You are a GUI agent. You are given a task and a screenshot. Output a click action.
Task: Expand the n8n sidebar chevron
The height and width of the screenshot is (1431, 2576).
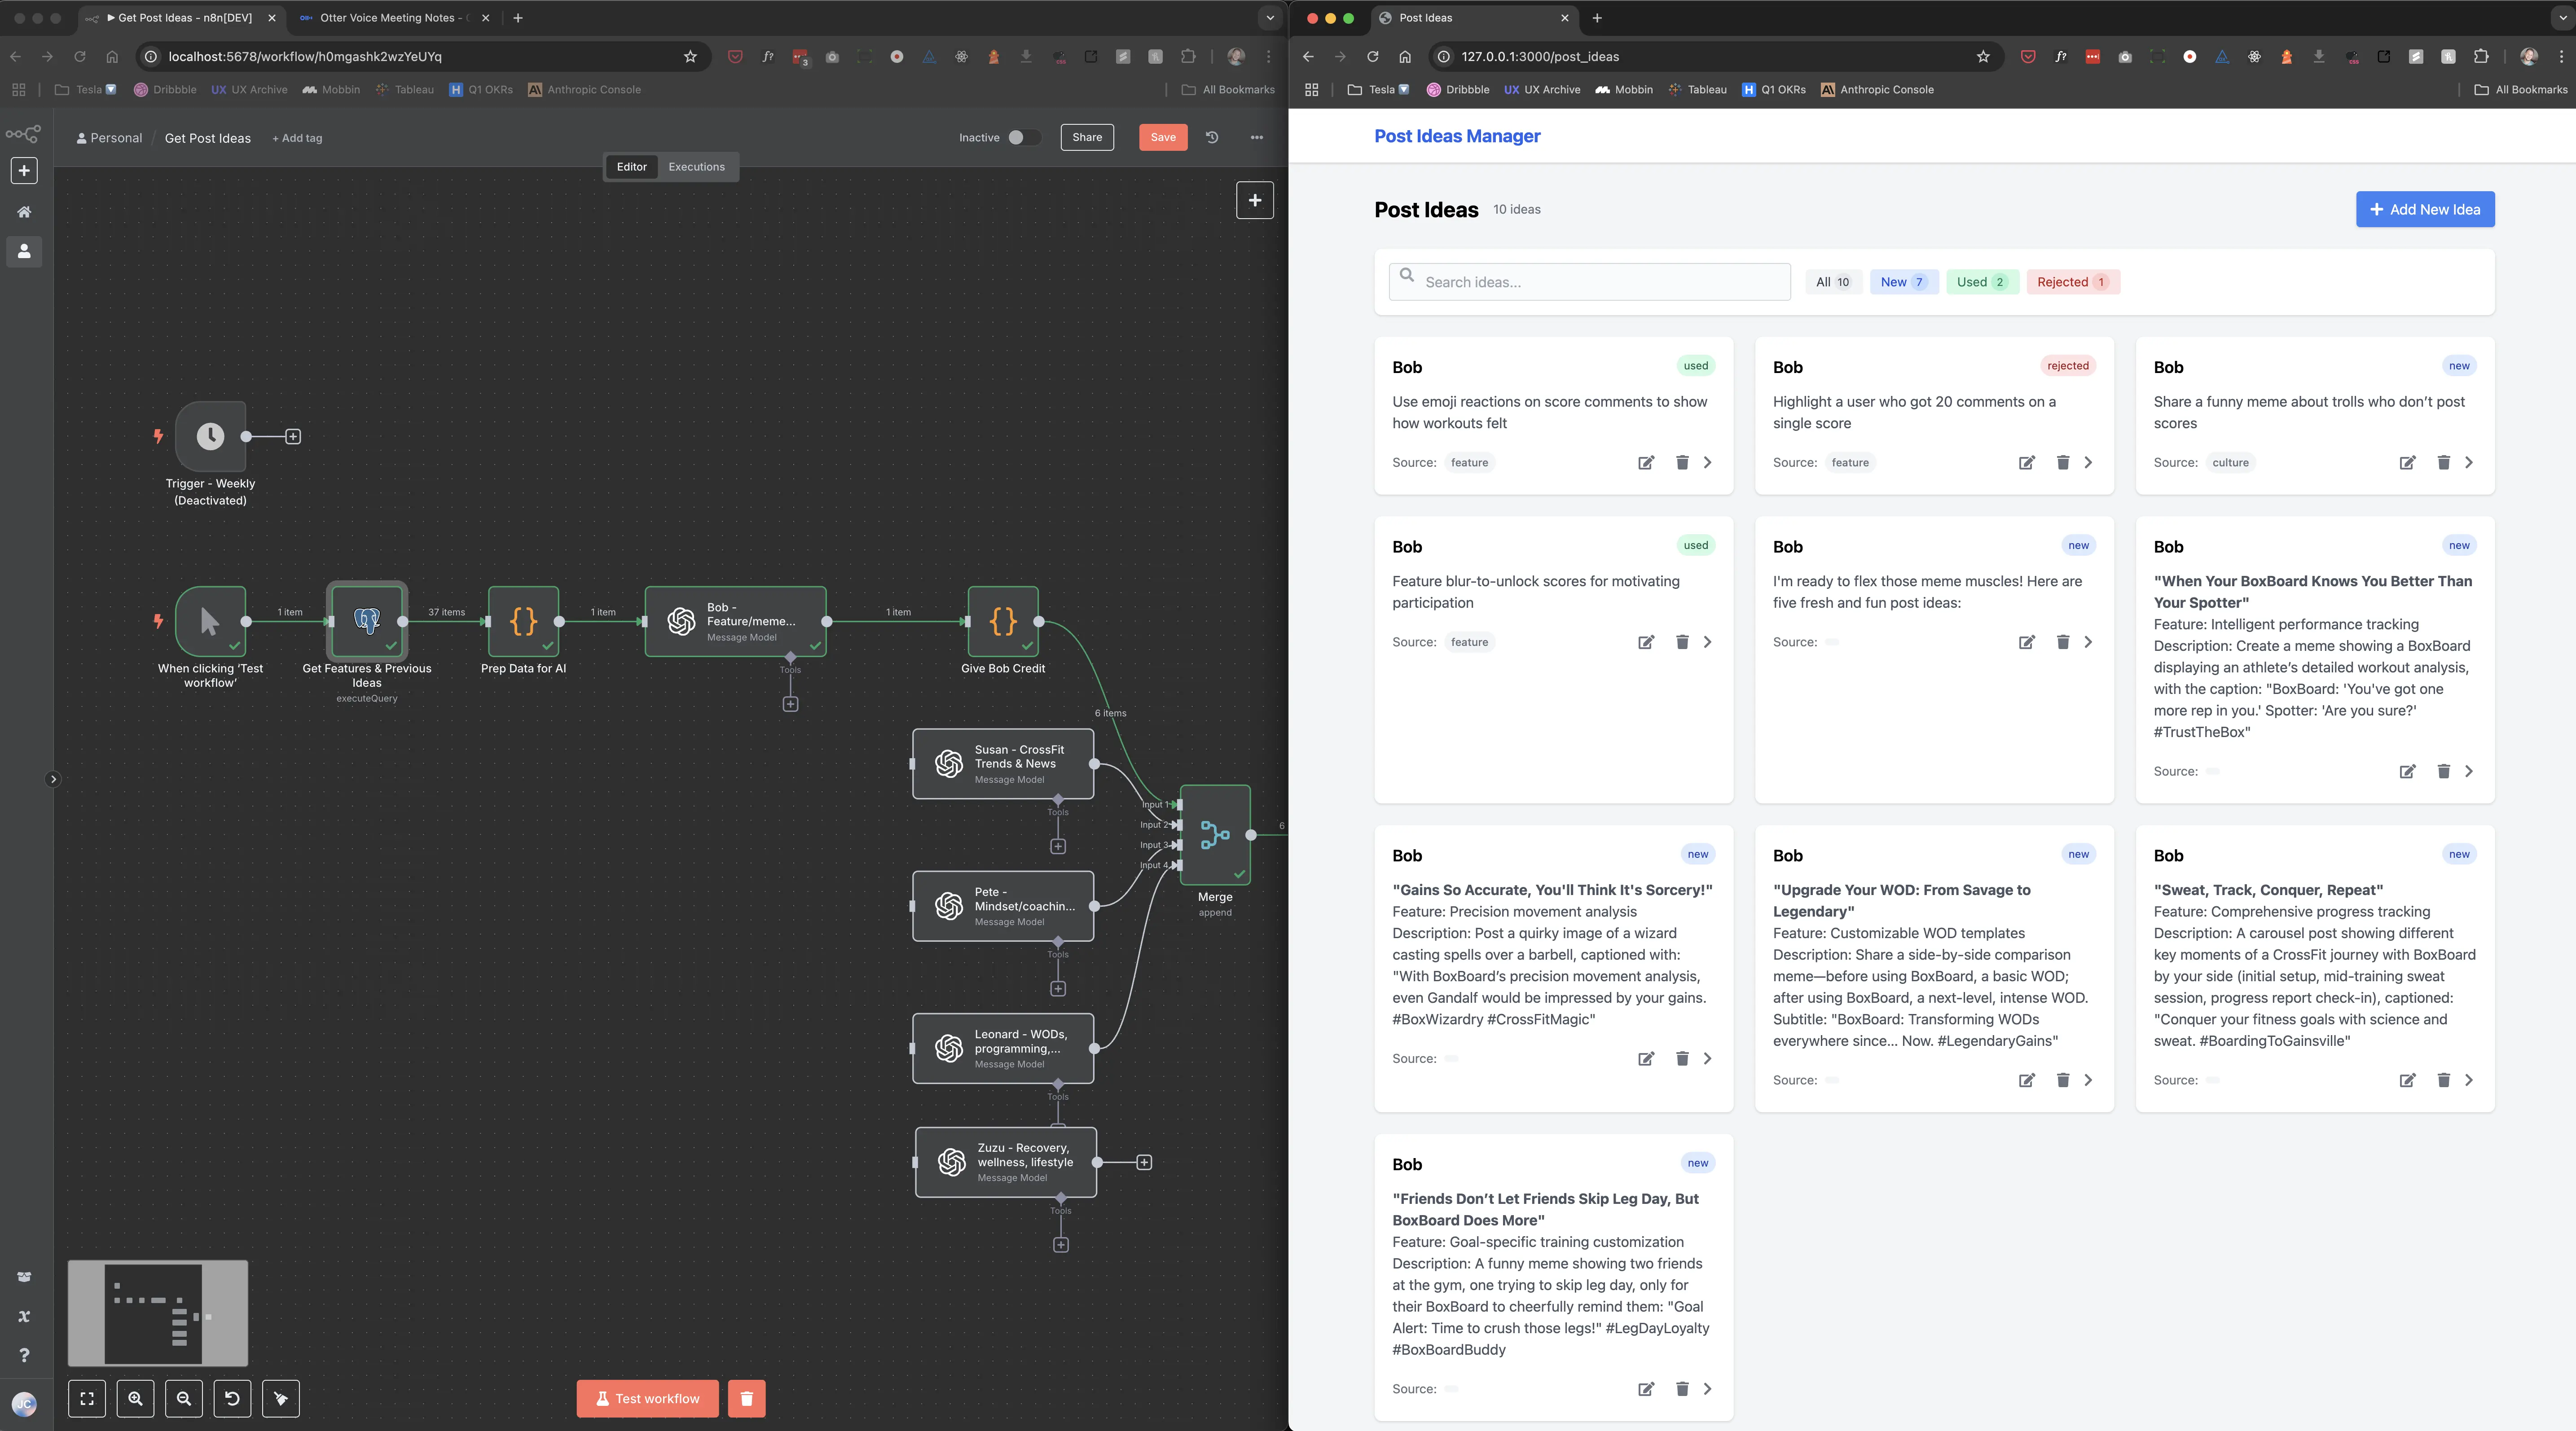53,779
